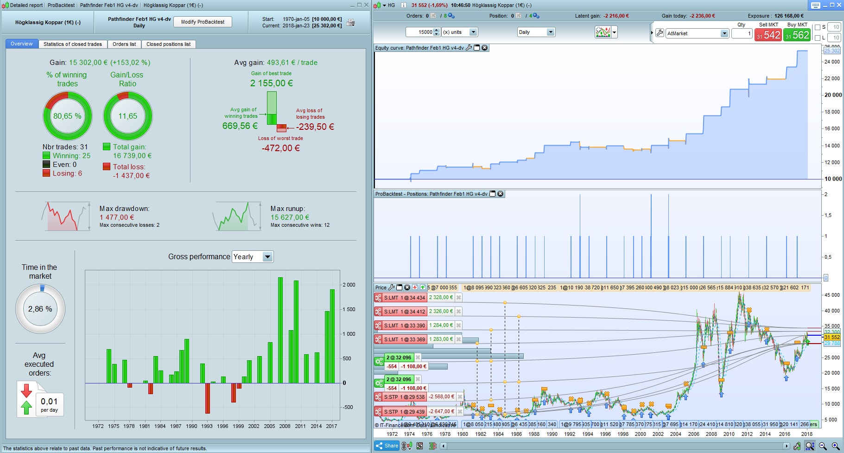This screenshot has width=844, height=453.
Task: Click the 15000 units stepper arrows
Action: click(437, 32)
